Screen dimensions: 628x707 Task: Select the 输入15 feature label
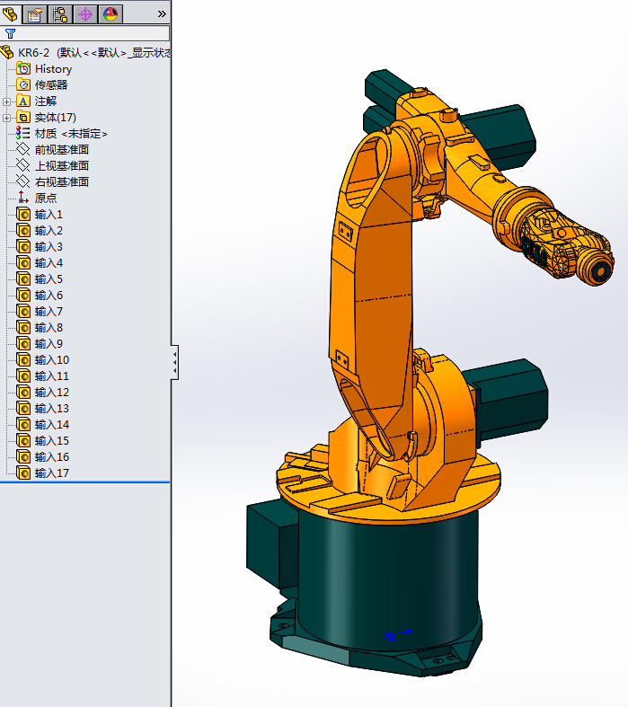coord(52,441)
